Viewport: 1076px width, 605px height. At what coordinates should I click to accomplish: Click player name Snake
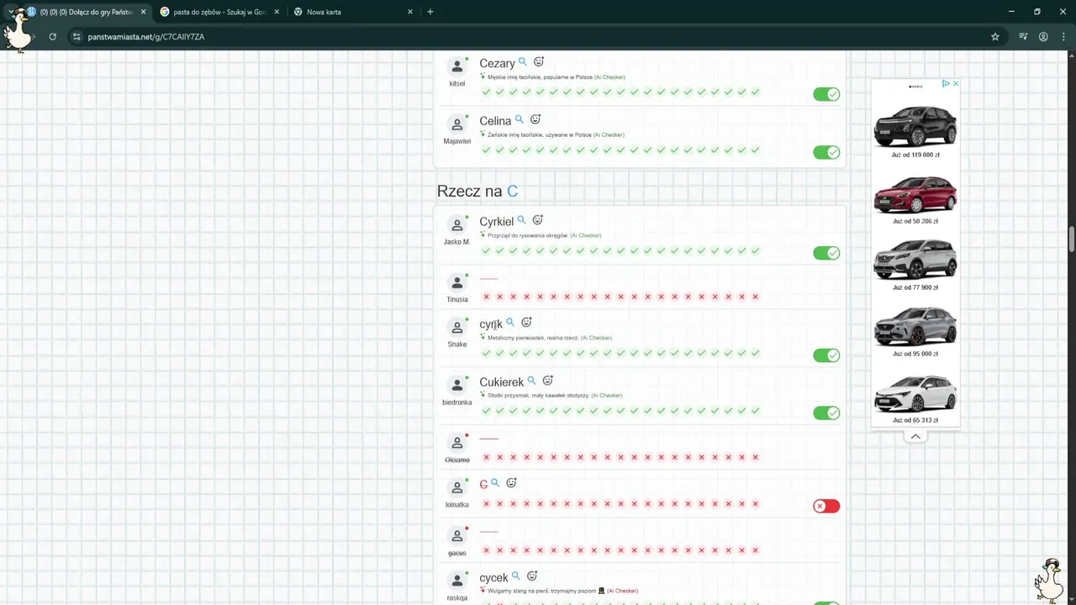456,345
